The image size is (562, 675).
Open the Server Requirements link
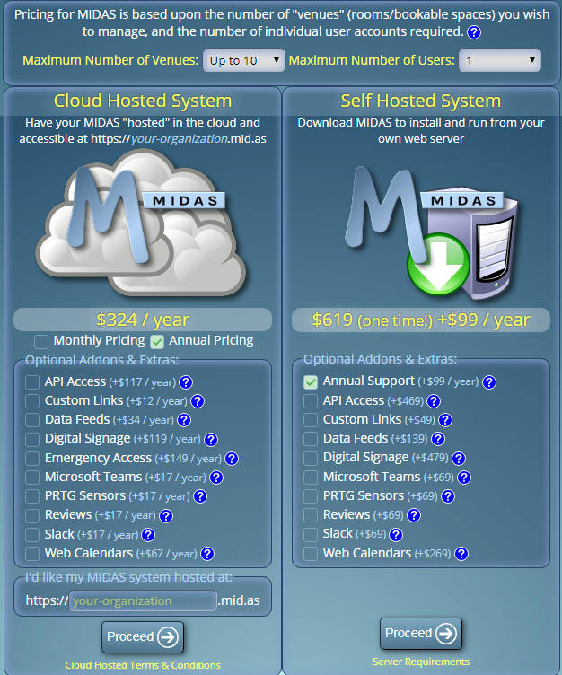[x=420, y=662]
